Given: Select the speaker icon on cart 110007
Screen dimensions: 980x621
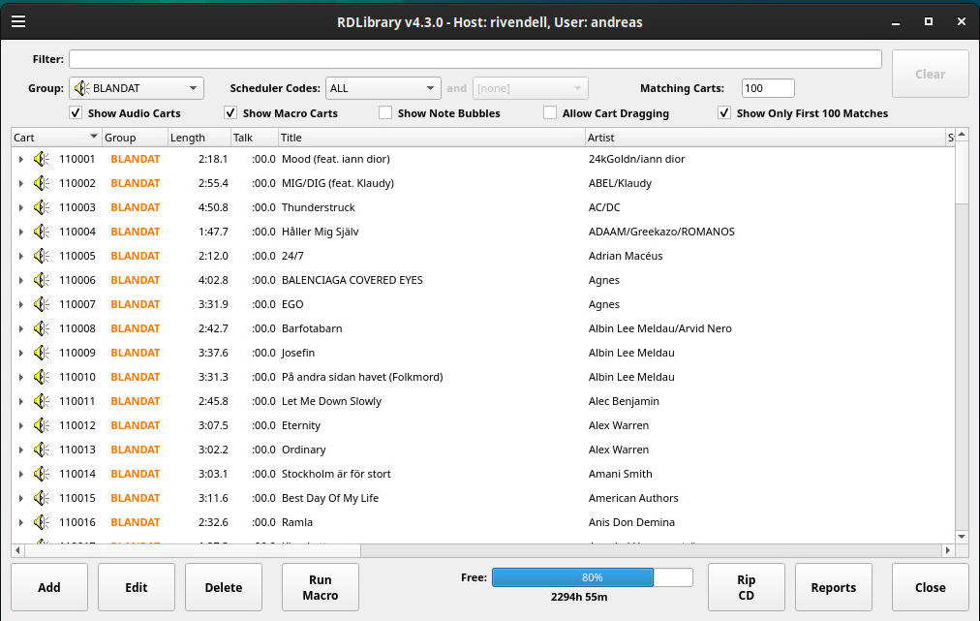Looking at the screenshot, I should [x=42, y=304].
